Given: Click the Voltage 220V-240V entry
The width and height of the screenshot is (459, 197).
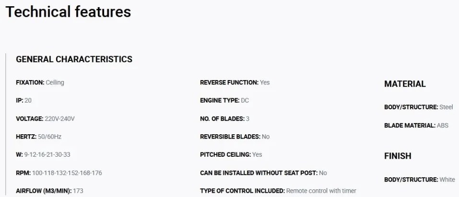Looking at the screenshot, I should 46,119.
